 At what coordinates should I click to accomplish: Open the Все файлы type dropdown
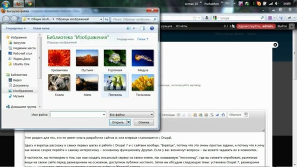pyautogui.click(x=131, y=115)
